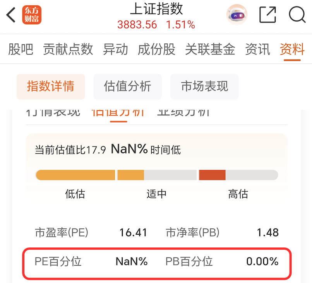This screenshot has height=283, width=312.
Task: Switch to the 资讯 tab
Action: coord(258,49)
